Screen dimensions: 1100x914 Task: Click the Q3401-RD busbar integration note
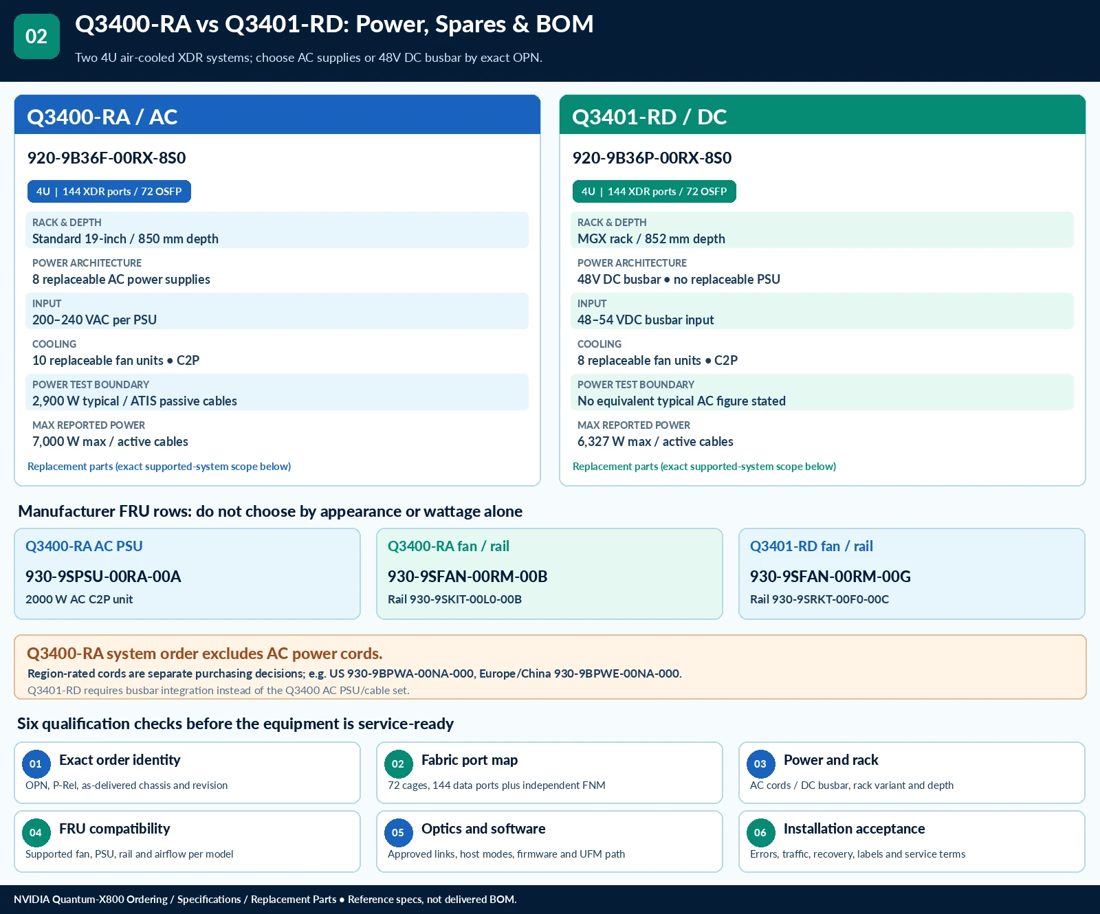(219, 691)
